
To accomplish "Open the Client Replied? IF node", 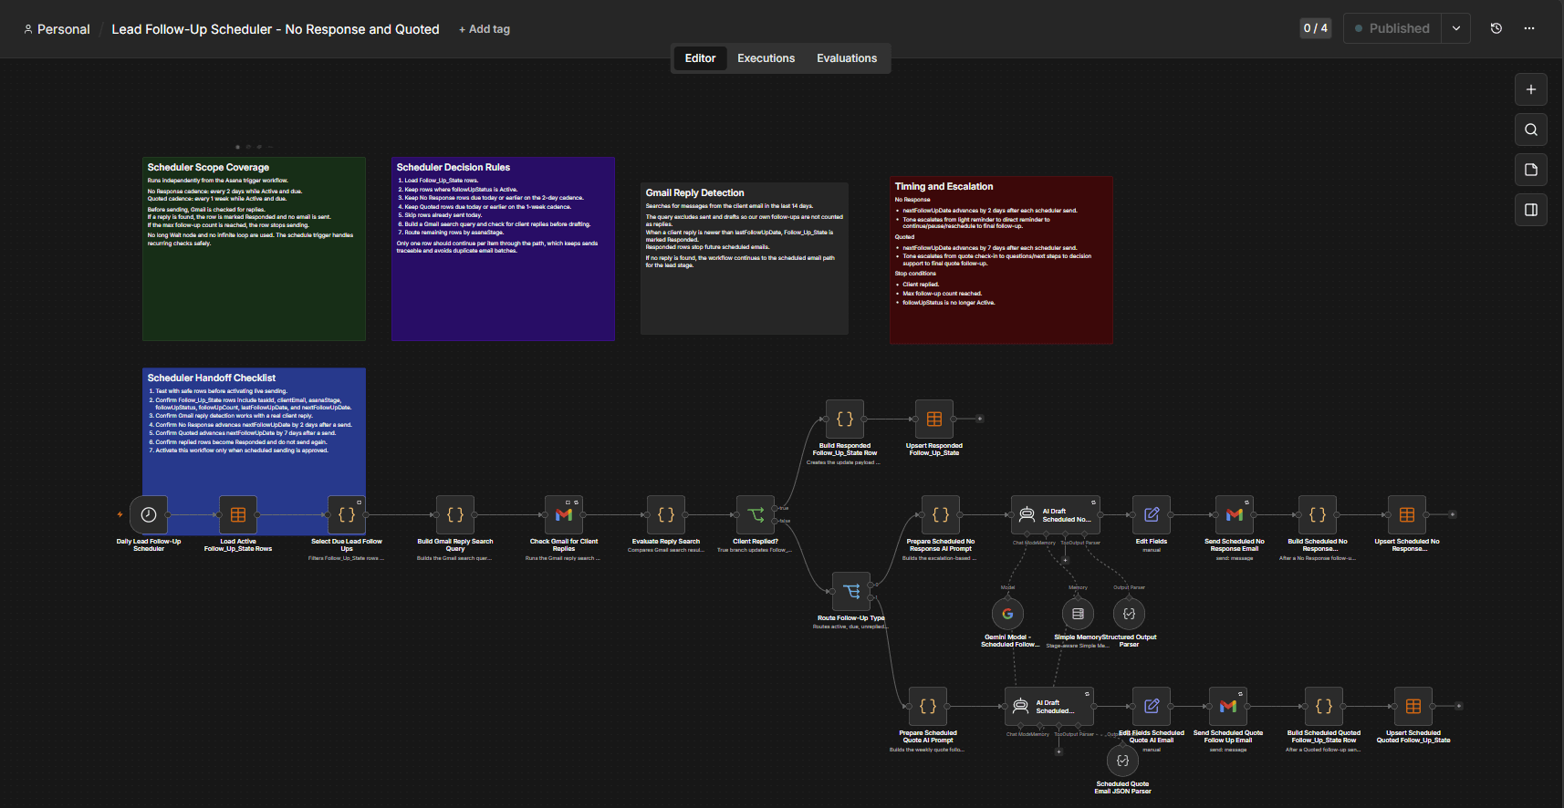I will (756, 515).
